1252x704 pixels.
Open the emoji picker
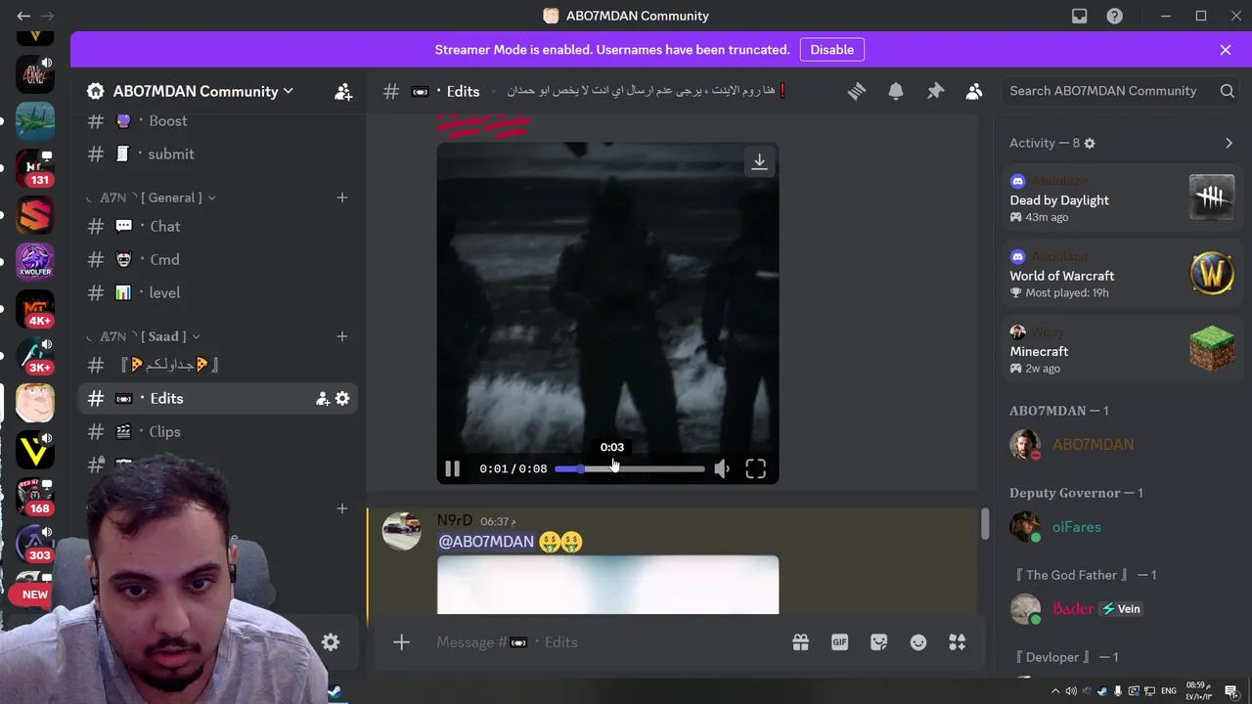coord(917,642)
